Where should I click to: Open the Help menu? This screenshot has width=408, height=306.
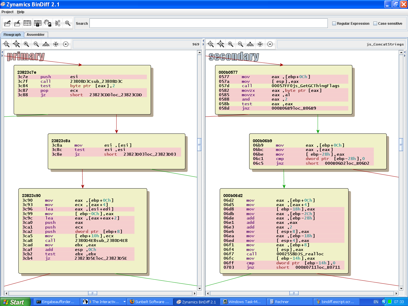pyautogui.click(x=20, y=12)
